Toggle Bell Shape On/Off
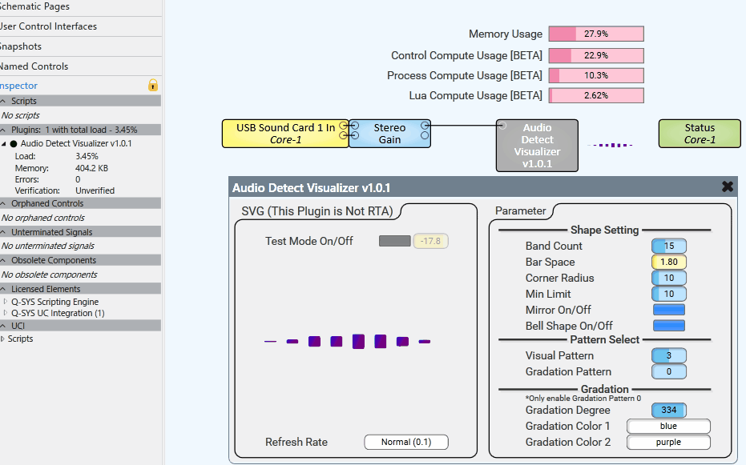 [x=669, y=326]
